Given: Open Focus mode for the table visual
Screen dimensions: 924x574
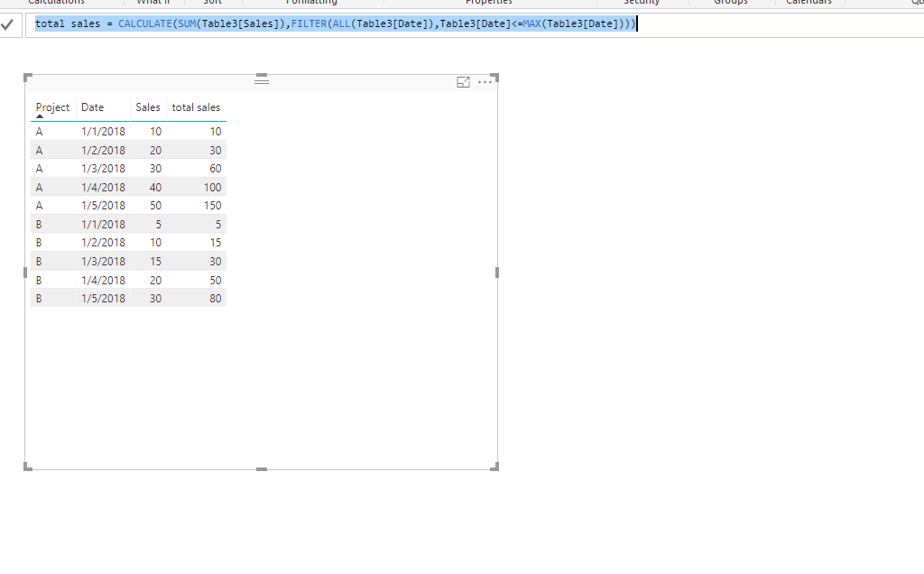Looking at the screenshot, I should click(x=463, y=82).
